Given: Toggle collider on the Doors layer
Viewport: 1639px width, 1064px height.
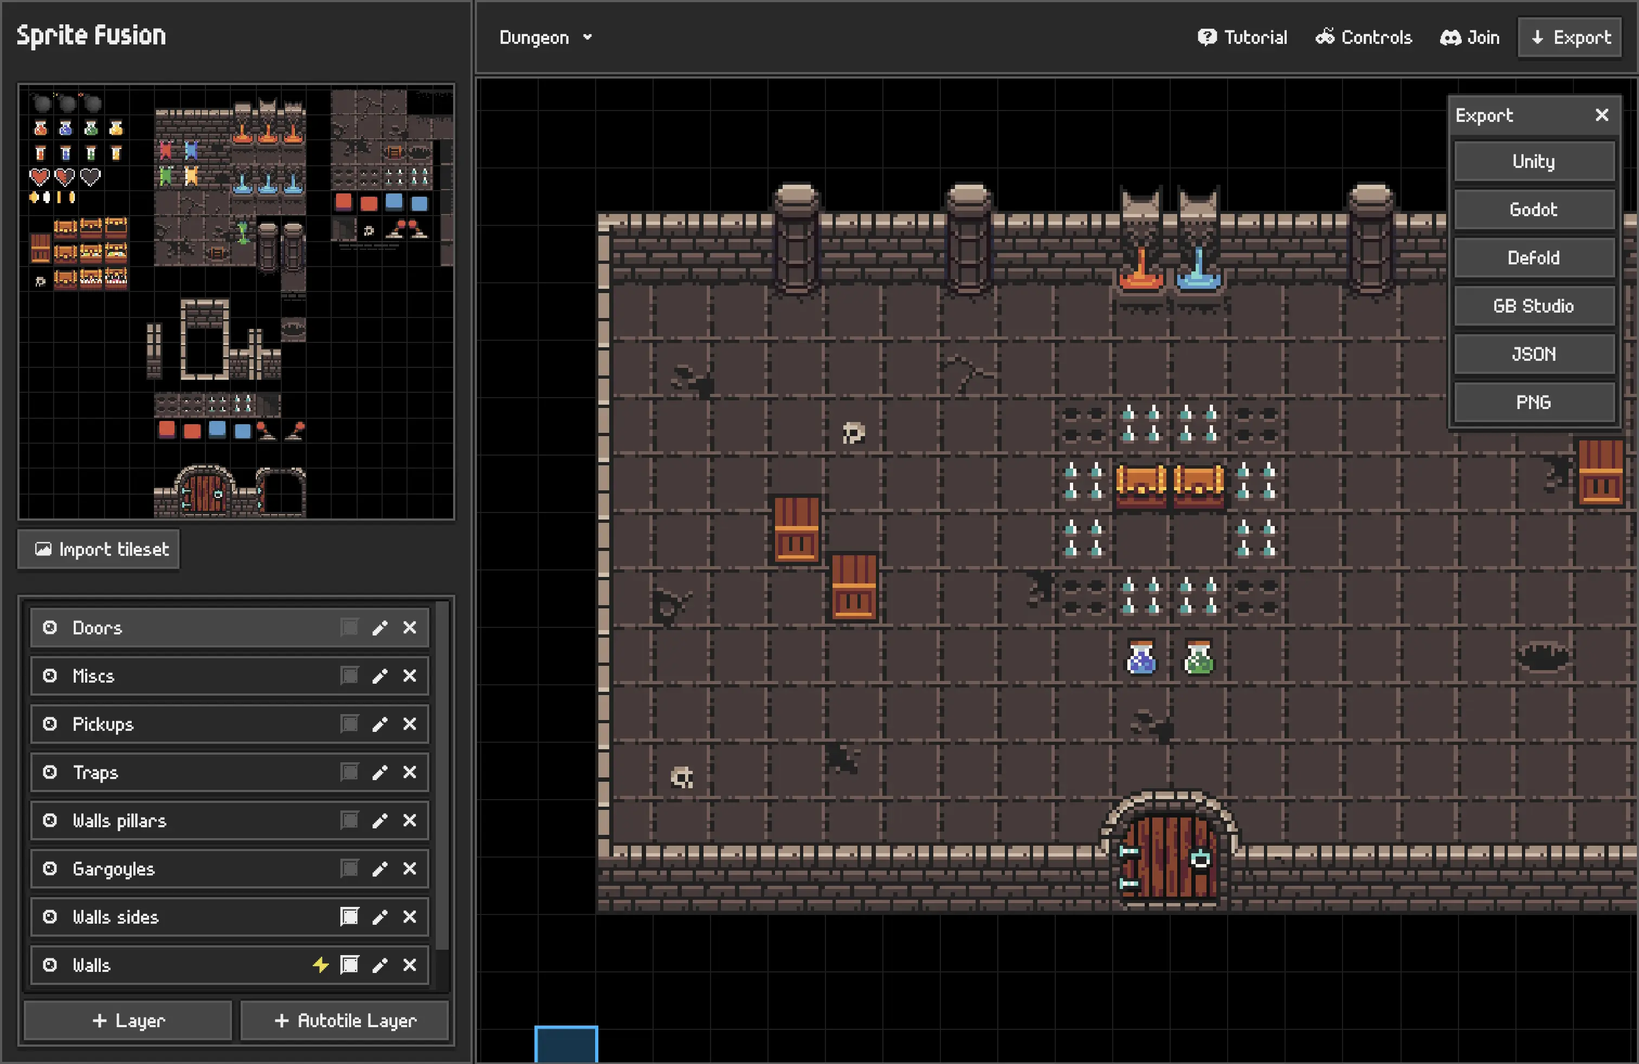Looking at the screenshot, I should coord(349,627).
